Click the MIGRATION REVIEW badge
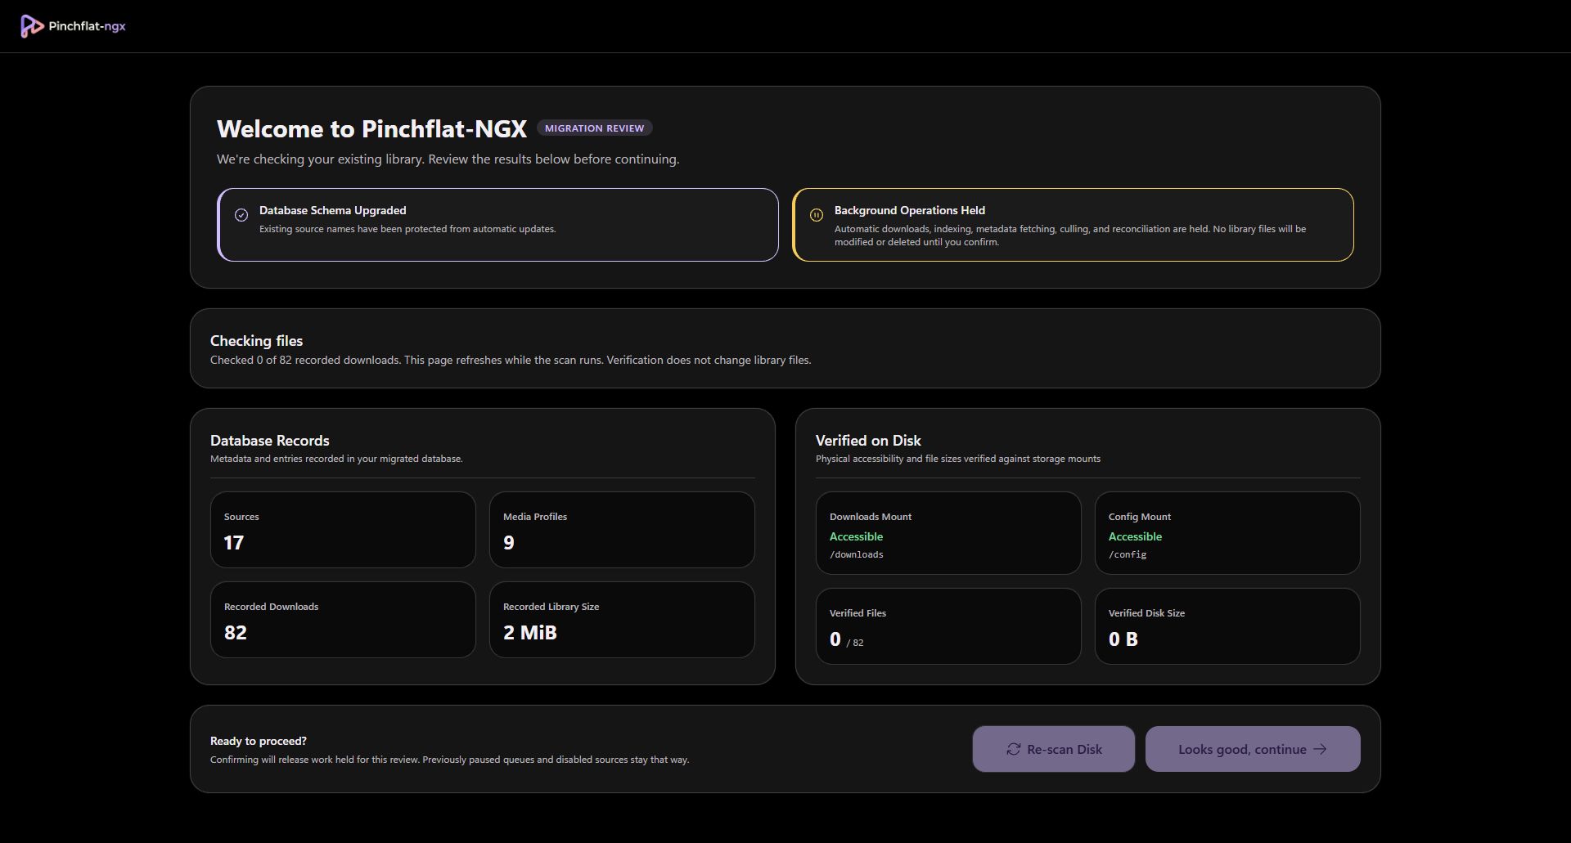The width and height of the screenshot is (1571, 843). [x=595, y=128]
